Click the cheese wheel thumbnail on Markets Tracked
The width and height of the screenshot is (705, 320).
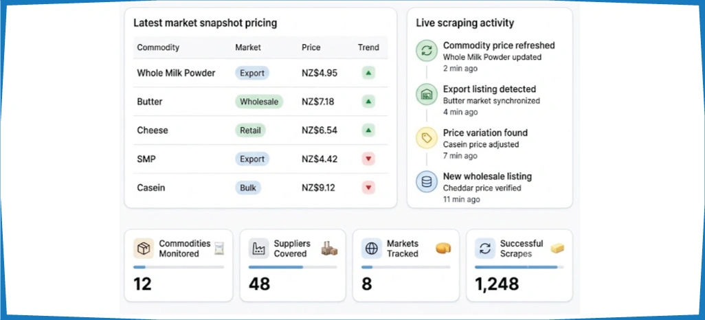pos(443,248)
